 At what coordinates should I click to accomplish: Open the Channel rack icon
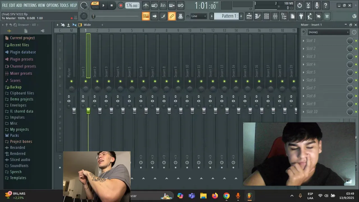[266, 16]
